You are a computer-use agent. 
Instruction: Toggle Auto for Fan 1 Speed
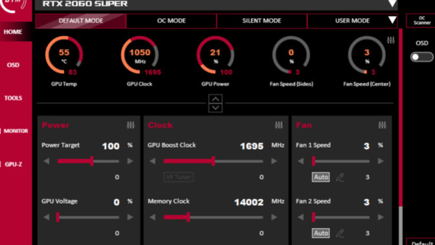click(x=320, y=177)
